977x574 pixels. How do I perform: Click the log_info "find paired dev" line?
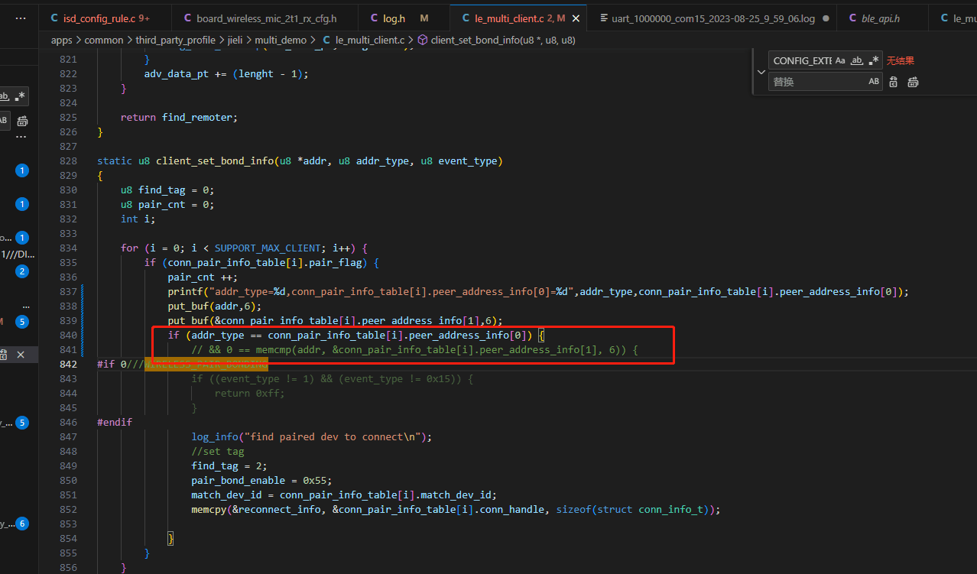point(312,437)
